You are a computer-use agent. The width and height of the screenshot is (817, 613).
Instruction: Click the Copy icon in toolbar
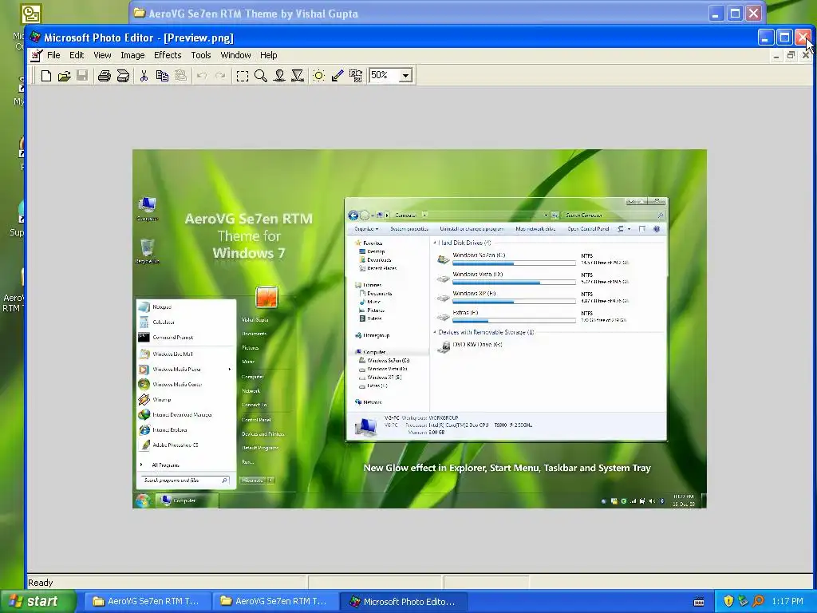tap(162, 76)
